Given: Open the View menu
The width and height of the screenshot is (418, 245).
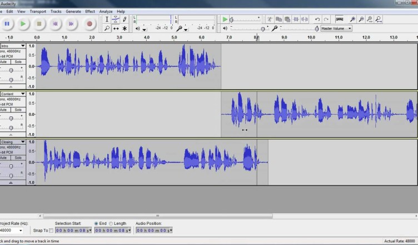Looking at the screenshot, I should pos(21,12).
